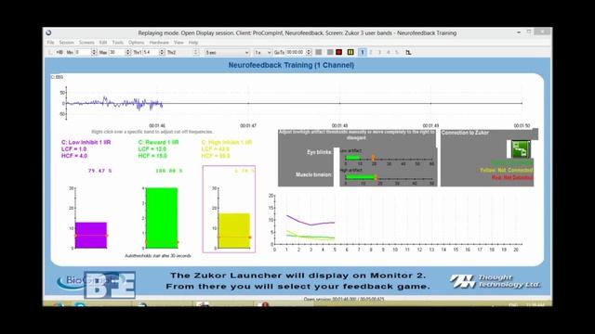This screenshot has height=334, width=595.
Task: Click the scale +/- icon before Min field
Action: (59, 52)
